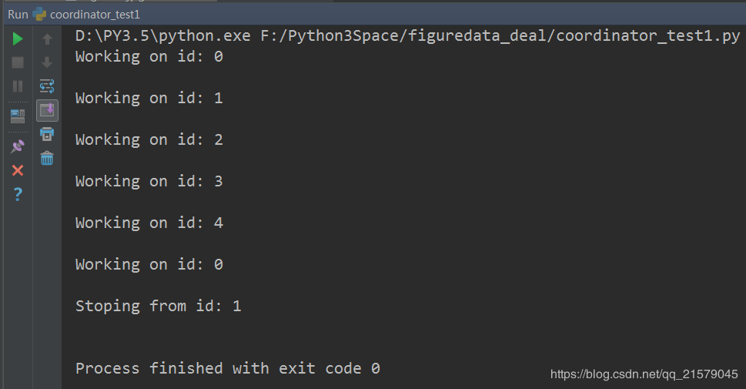Image resolution: width=746 pixels, height=389 pixels.
Task: Click the Stop process square icon
Action: [18, 62]
